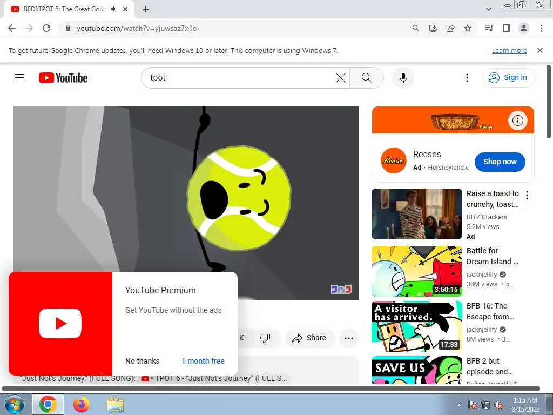This screenshot has height=415, width=553.
Task: Show hidden system tray icons
Action: point(459,405)
